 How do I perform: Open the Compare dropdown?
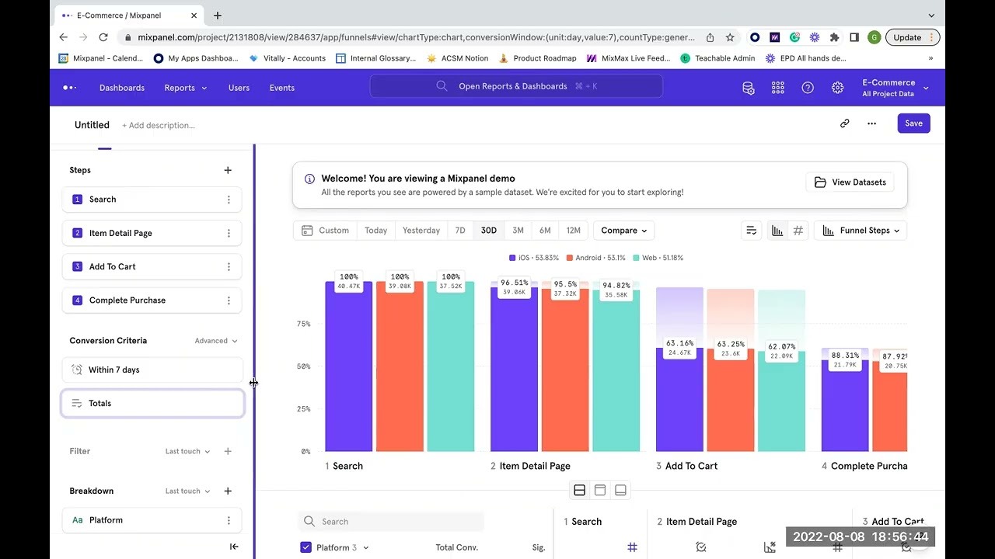(623, 231)
